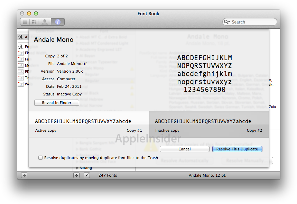Select the PDF collection icon

click(21, 72)
